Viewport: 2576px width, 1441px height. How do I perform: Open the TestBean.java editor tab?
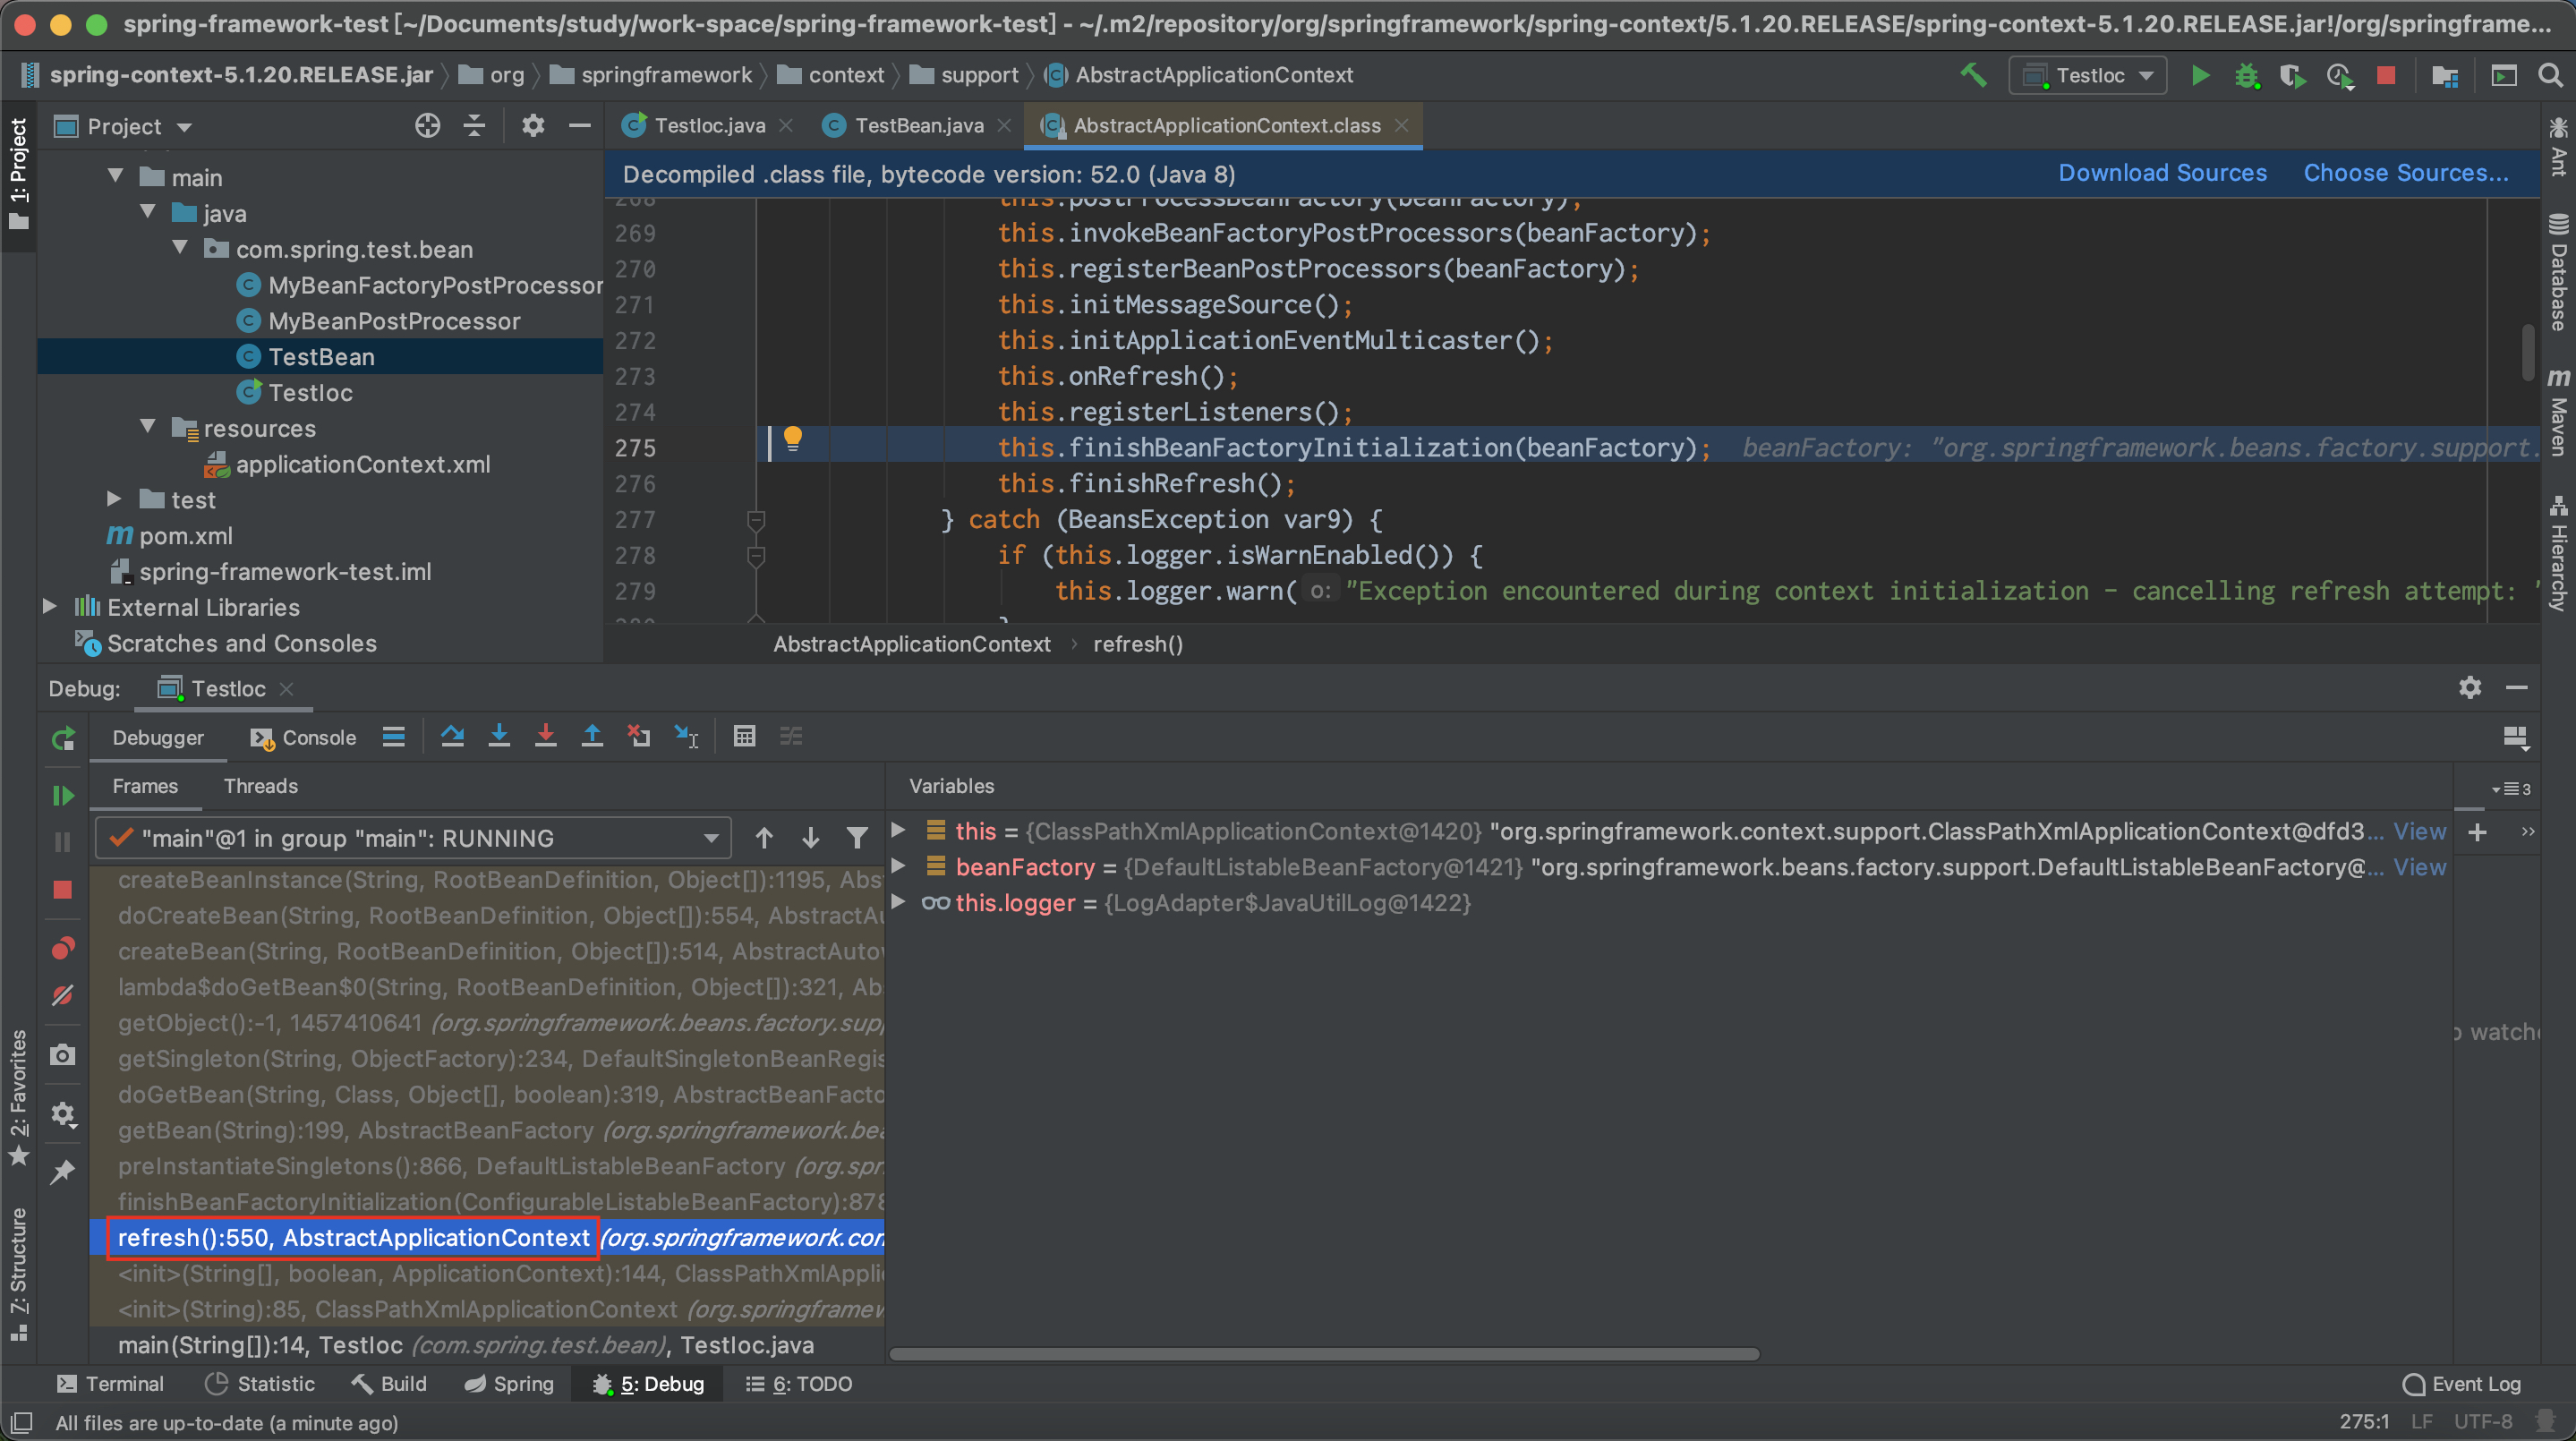(918, 125)
